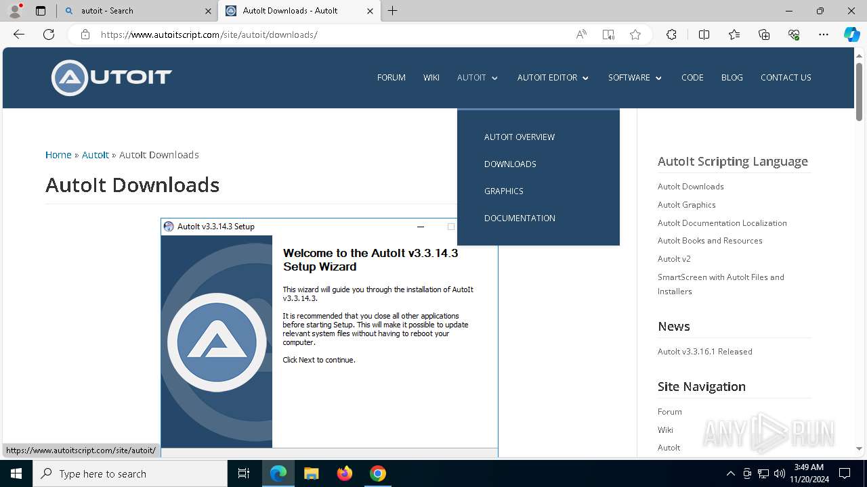Open the Extensions puzzle icon

[x=671, y=34]
